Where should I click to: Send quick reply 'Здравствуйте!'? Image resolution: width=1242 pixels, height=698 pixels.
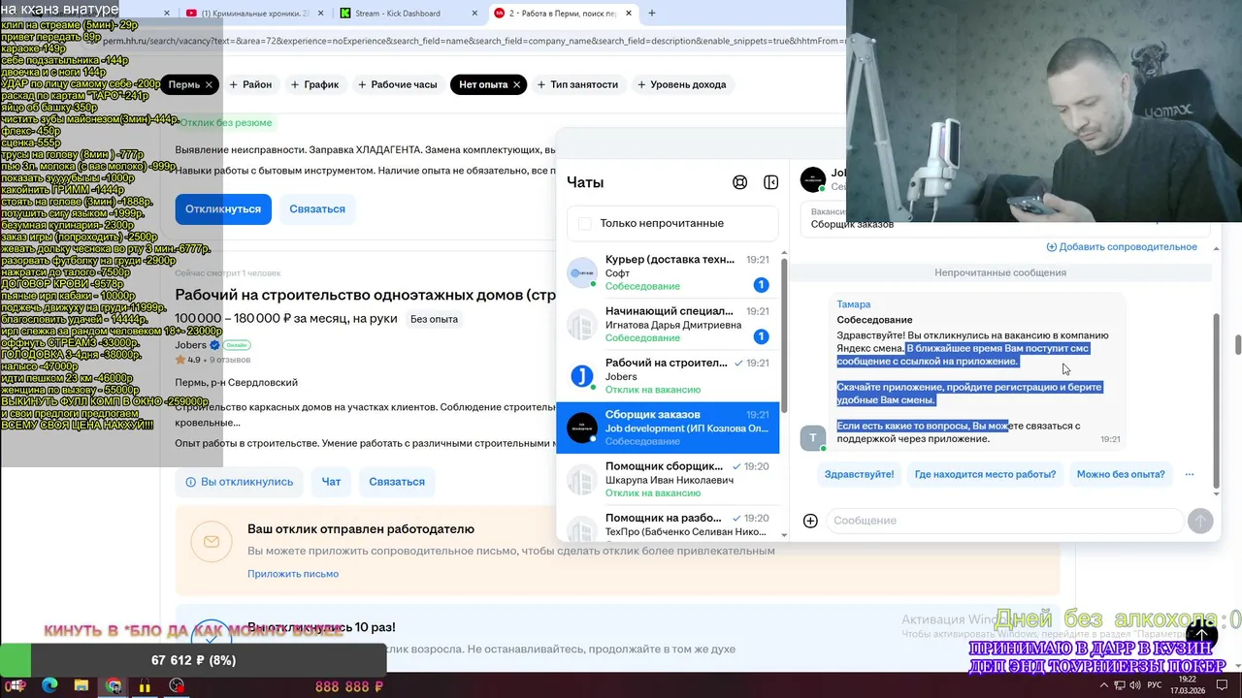(859, 474)
